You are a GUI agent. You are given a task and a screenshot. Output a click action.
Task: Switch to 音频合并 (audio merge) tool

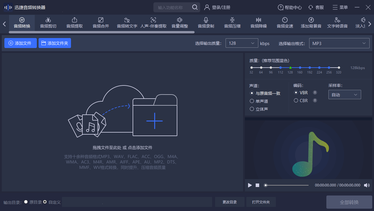coord(101,23)
